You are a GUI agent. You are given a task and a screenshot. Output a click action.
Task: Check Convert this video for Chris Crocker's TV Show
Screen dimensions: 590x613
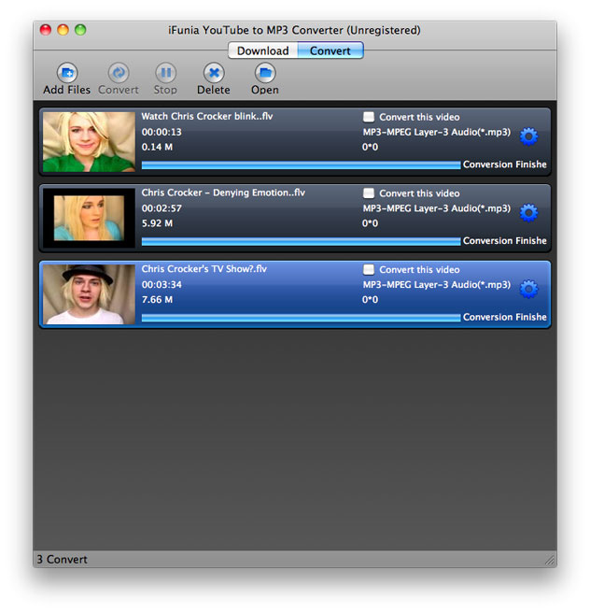click(x=369, y=269)
